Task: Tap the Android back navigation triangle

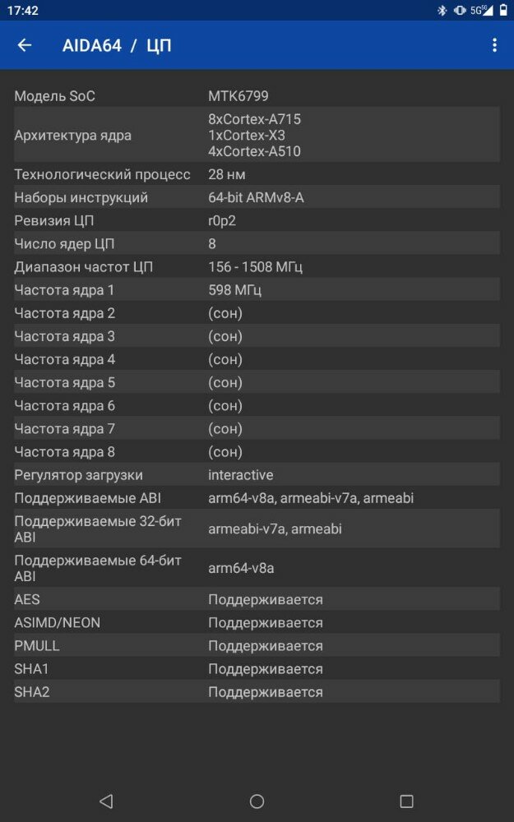Action: (106, 801)
